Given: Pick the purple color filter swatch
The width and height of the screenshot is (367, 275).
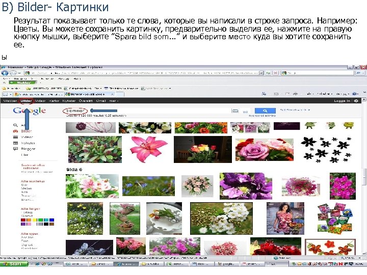Looking at the screenshot, I should 23,224.
